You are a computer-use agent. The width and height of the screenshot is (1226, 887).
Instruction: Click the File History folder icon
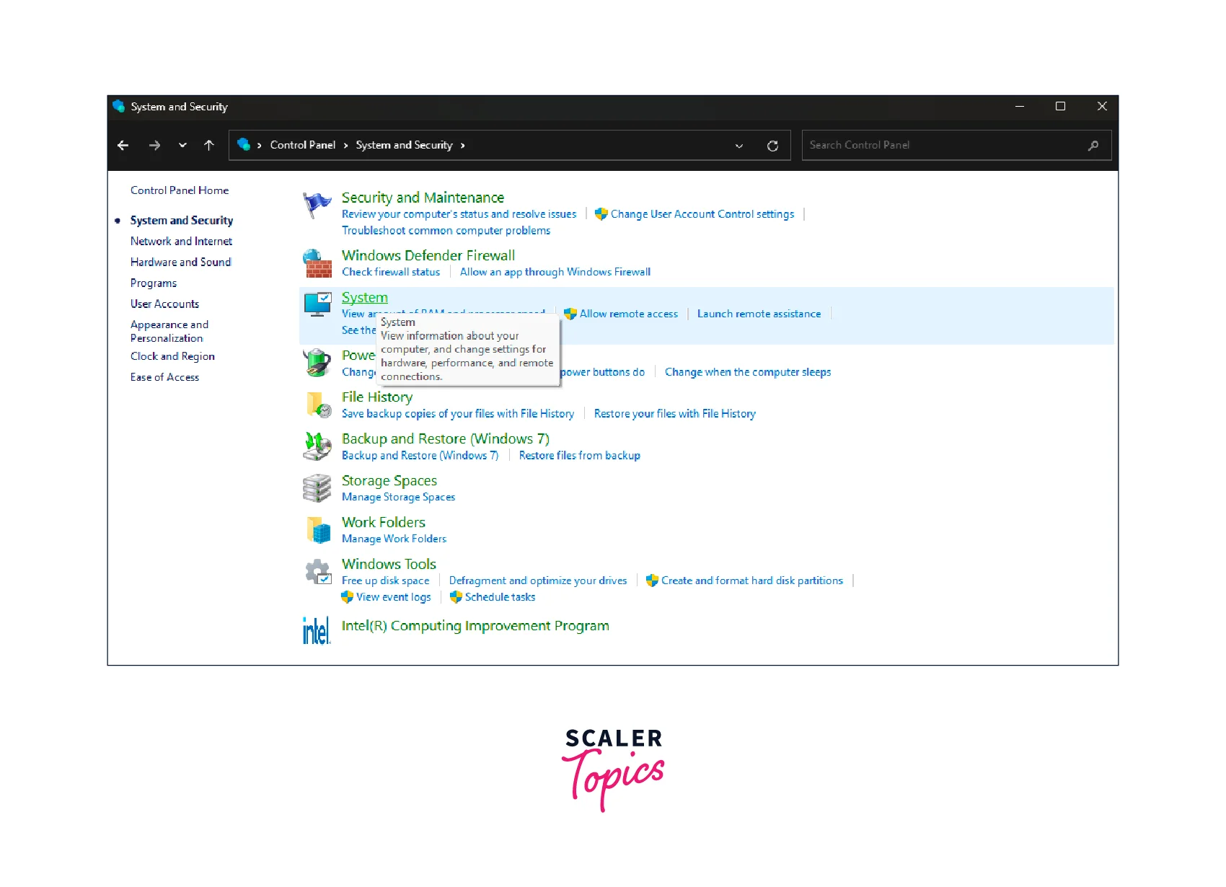(318, 405)
